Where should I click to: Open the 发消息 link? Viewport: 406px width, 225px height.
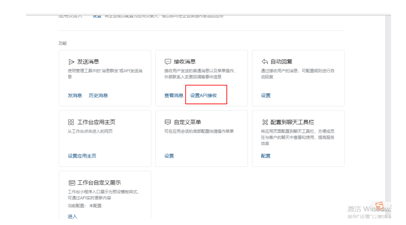(75, 96)
